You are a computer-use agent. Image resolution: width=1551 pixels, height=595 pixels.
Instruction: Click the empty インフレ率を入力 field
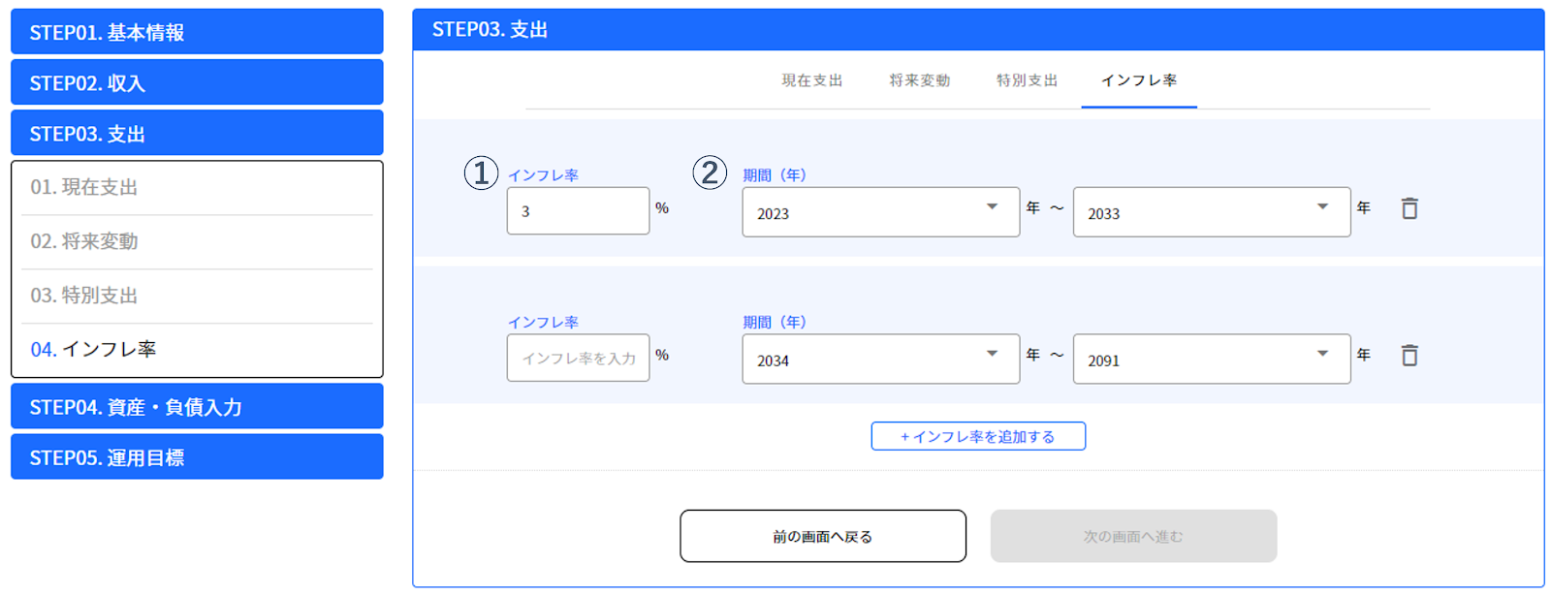pos(578,358)
